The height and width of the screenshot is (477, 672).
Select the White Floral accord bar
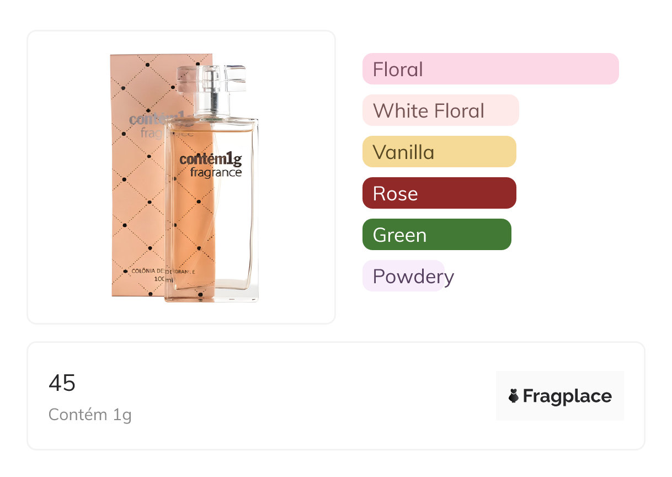pos(440,110)
